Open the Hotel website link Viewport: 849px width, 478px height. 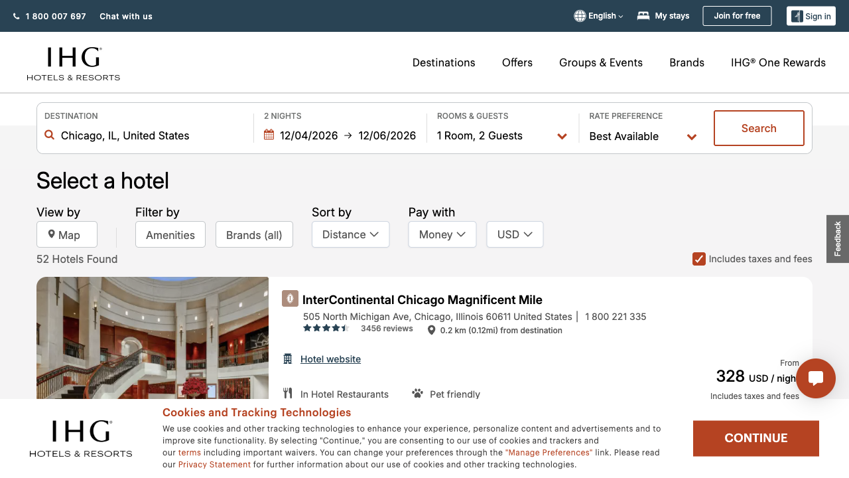click(330, 359)
